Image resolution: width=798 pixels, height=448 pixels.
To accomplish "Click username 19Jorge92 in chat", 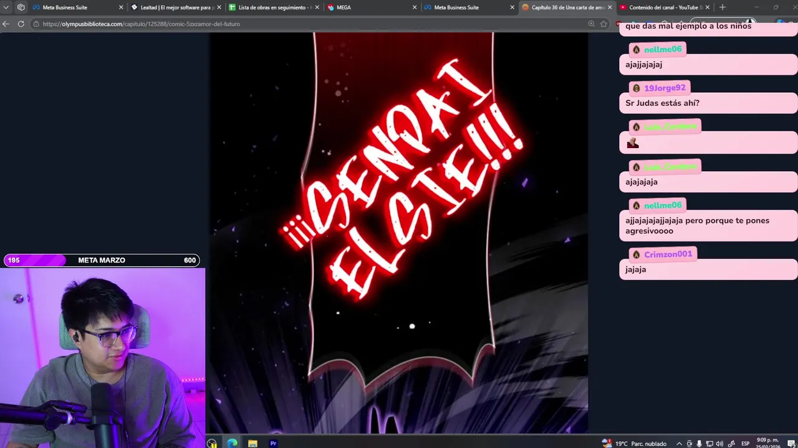I will (665, 88).
